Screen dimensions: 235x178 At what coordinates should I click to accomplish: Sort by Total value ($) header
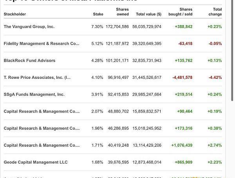tap(148, 14)
